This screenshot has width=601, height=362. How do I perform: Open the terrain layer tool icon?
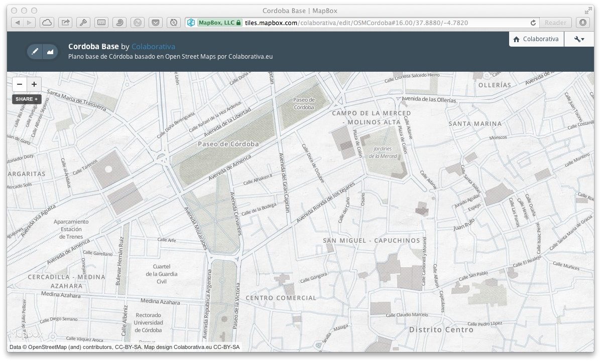click(x=50, y=51)
